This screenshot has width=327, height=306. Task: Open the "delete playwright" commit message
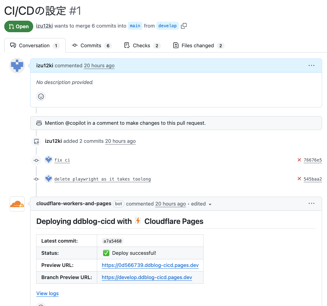click(x=102, y=179)
